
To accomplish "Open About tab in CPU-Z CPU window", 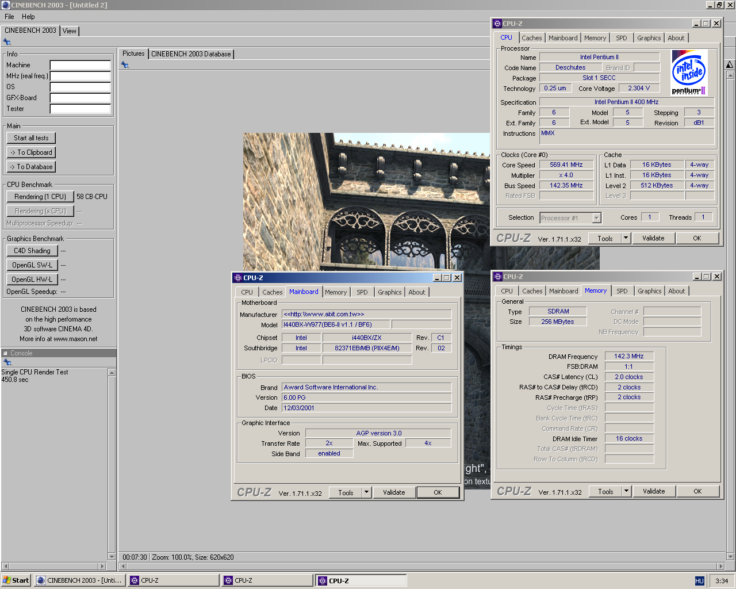I will coord(676,38).
